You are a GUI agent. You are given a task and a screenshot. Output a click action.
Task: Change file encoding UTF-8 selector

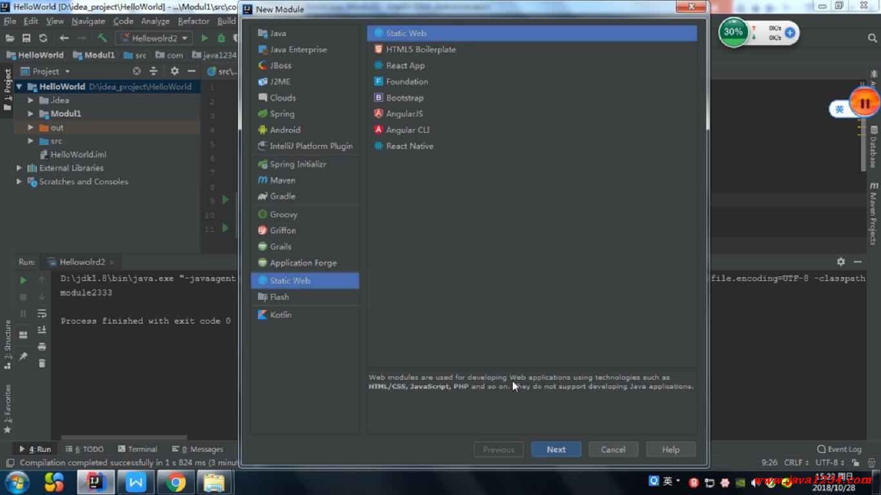click(x=830, y=462)
